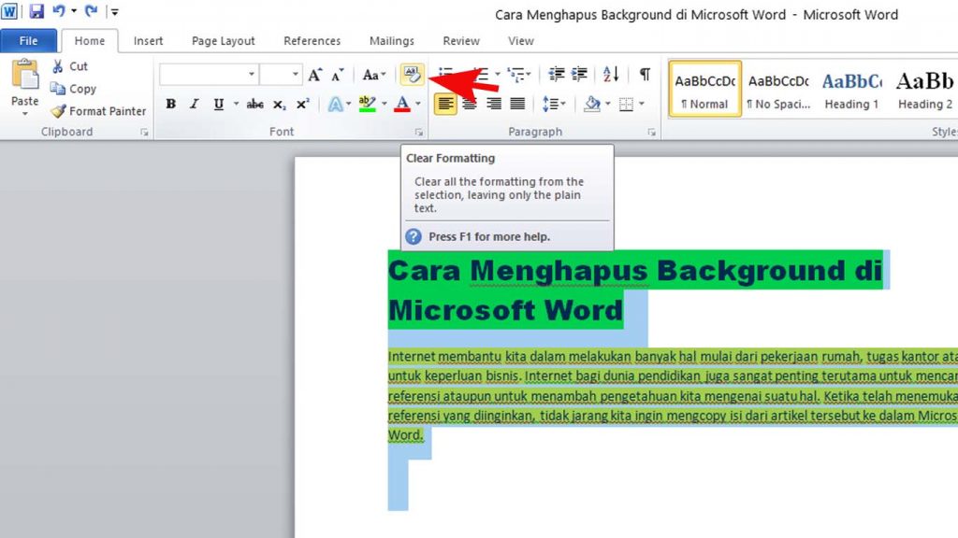Click the heading word "Menghapus"
Viewport: 958px width, 538px height.
559,271
